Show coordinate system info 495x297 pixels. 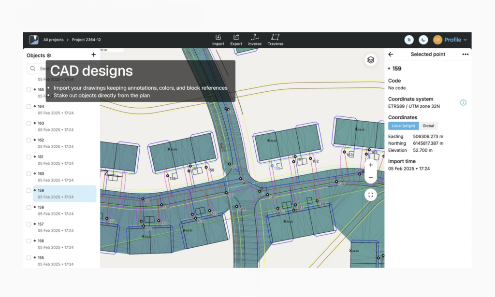pos(463,102)
